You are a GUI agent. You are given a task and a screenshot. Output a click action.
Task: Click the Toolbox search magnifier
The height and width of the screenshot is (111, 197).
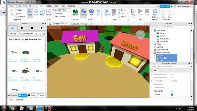(x=40, y=34)
